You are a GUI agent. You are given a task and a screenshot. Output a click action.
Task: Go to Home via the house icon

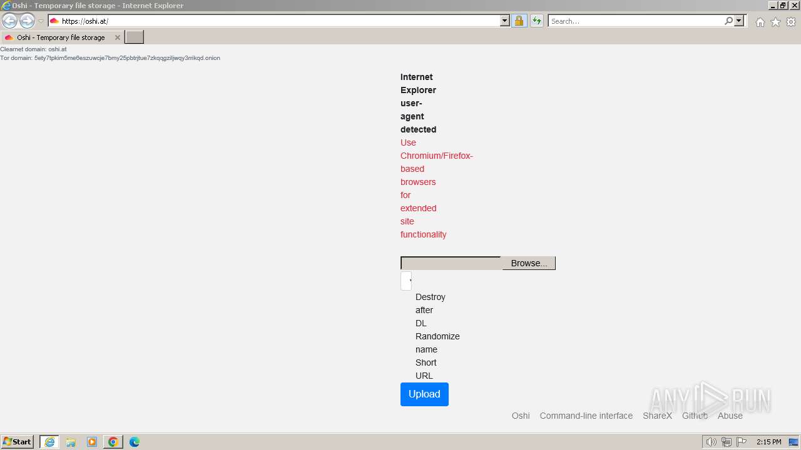coord(760,22)
